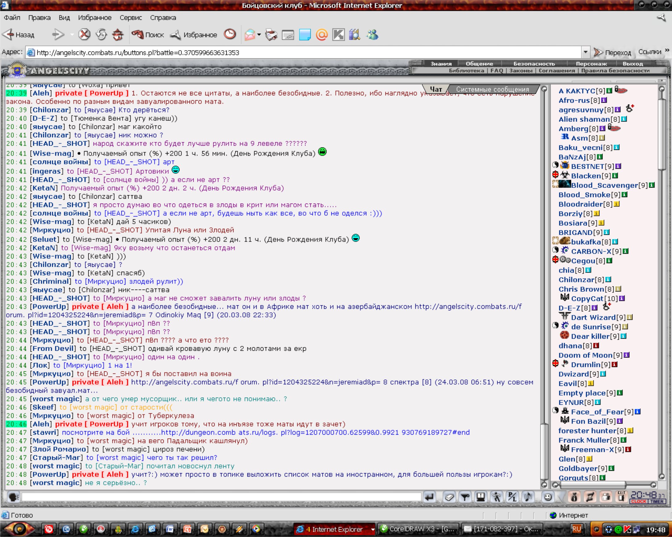The width and height of the screenshot is (672, 537).
Task: Open Персонаж game menu section
Action: coord(591,64)
